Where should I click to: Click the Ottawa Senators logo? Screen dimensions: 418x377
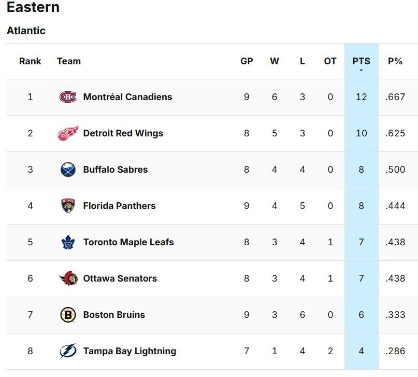[x=68, y=278]
